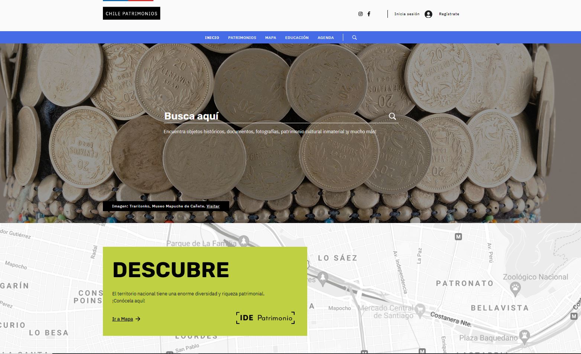This screenshot has height=354, width=581.
Task: Focus the Busca aquí search field
Action: tap(275, 116)
